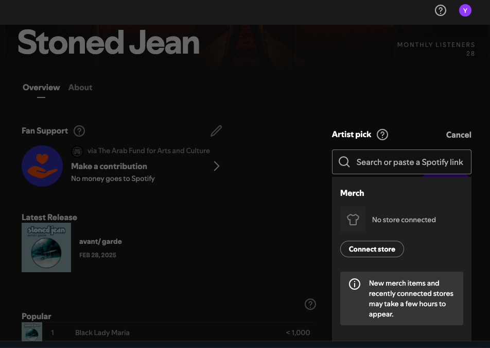490x348 pixels.
Task: Click the Monthly Listeners count 28
Action: click(x=470, y=54)
